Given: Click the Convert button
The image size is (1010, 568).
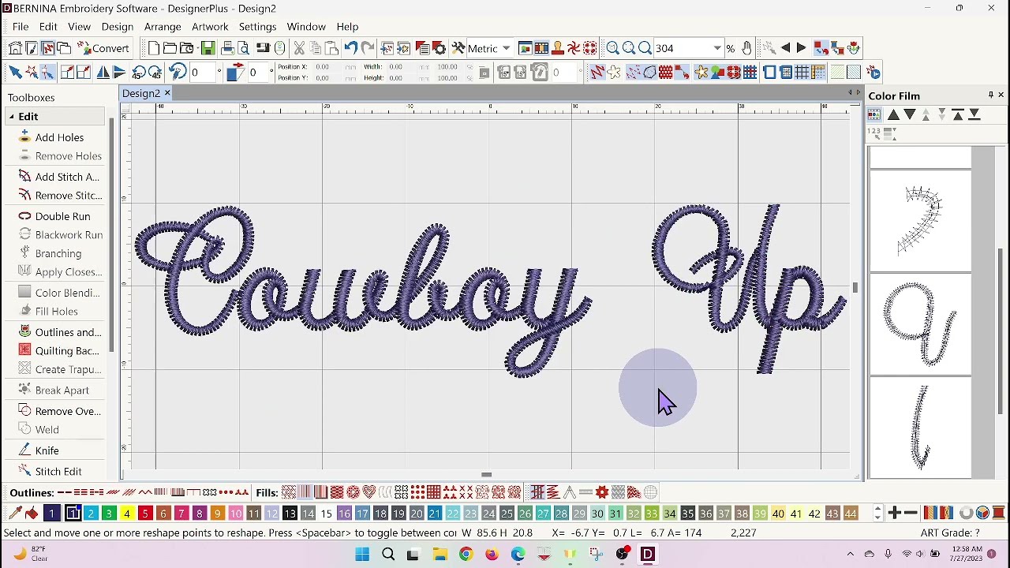Looking at the screenshot, I should point(103,49).
